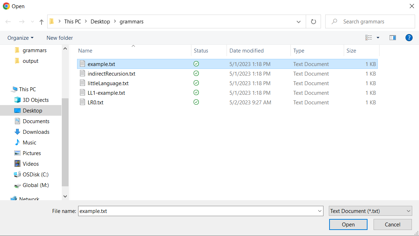Viewport: 419px width, 236px height.
Task: Expand the Organize menu
Action: point(20,38)
